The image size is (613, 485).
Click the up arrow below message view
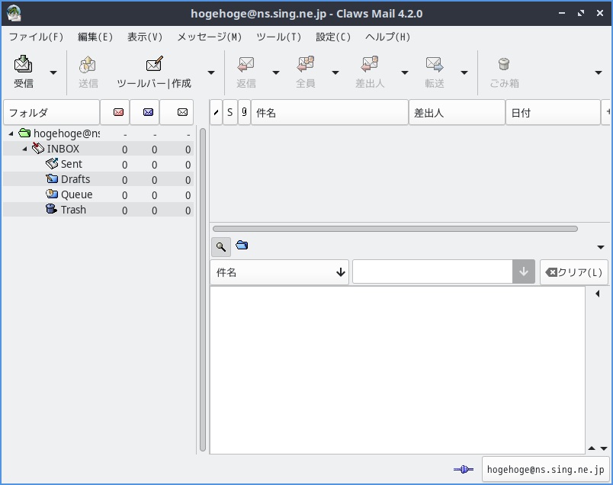pyautogui.click(x=592, y=448)
